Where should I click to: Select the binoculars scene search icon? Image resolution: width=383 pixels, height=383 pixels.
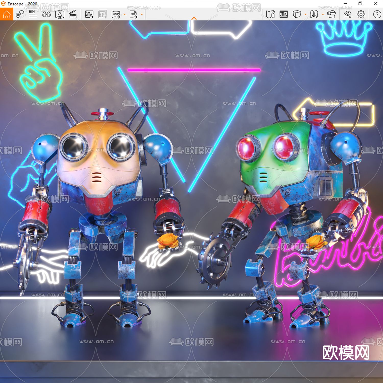[47, 15]
